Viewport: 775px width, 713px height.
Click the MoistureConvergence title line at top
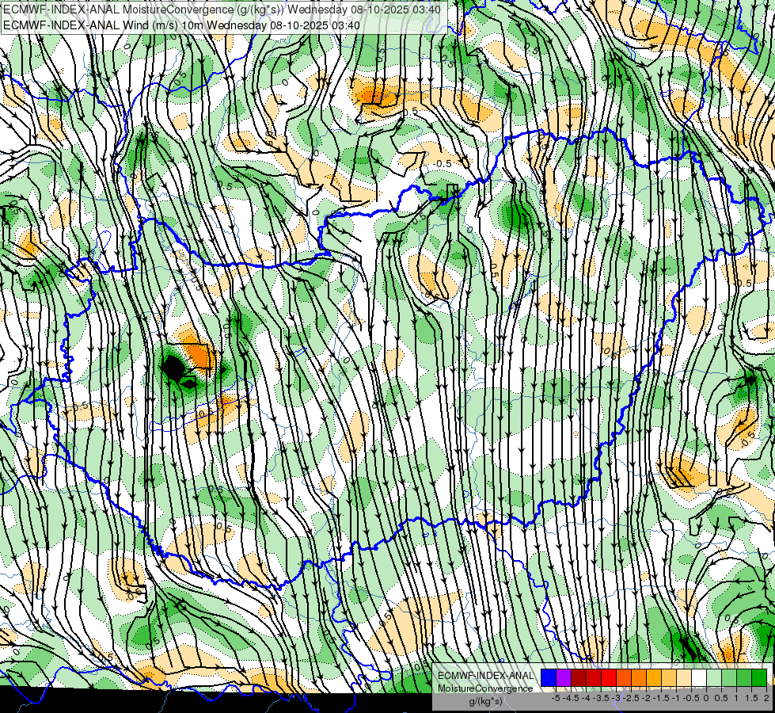point(222,10)
